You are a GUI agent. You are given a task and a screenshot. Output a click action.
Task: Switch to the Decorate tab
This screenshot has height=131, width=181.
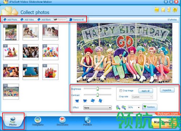pos(63,121)
